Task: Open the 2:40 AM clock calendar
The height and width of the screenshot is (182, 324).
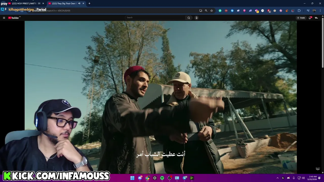Action: click(312, 178)
